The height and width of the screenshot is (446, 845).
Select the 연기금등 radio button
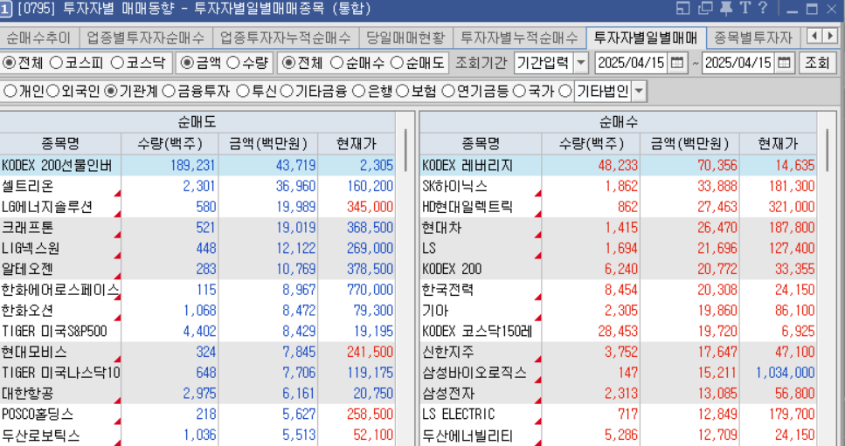click(447, 92)
